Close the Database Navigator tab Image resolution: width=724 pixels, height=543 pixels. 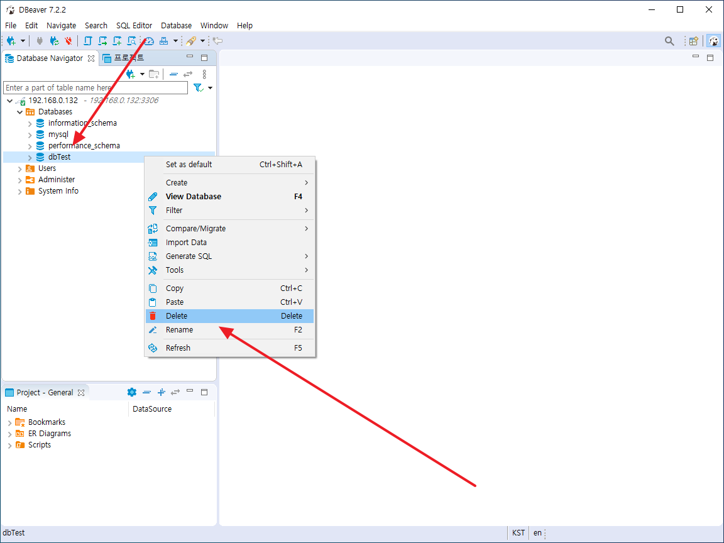click(91, 58)
